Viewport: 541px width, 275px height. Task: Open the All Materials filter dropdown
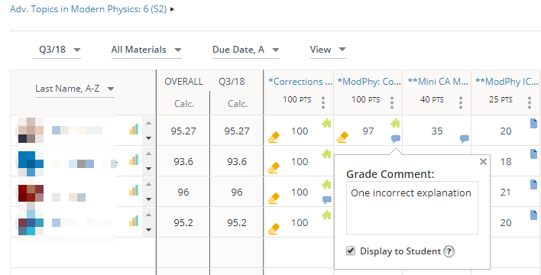[x=146, y=50]
